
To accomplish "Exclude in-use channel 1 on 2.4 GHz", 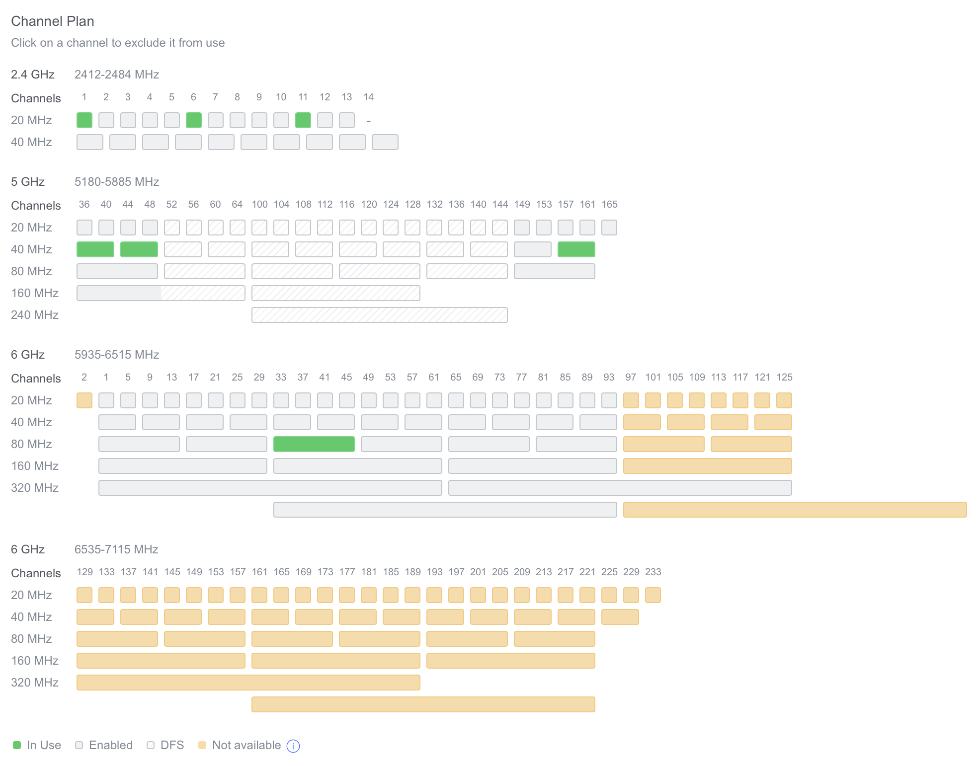I will tap(84, 120).
